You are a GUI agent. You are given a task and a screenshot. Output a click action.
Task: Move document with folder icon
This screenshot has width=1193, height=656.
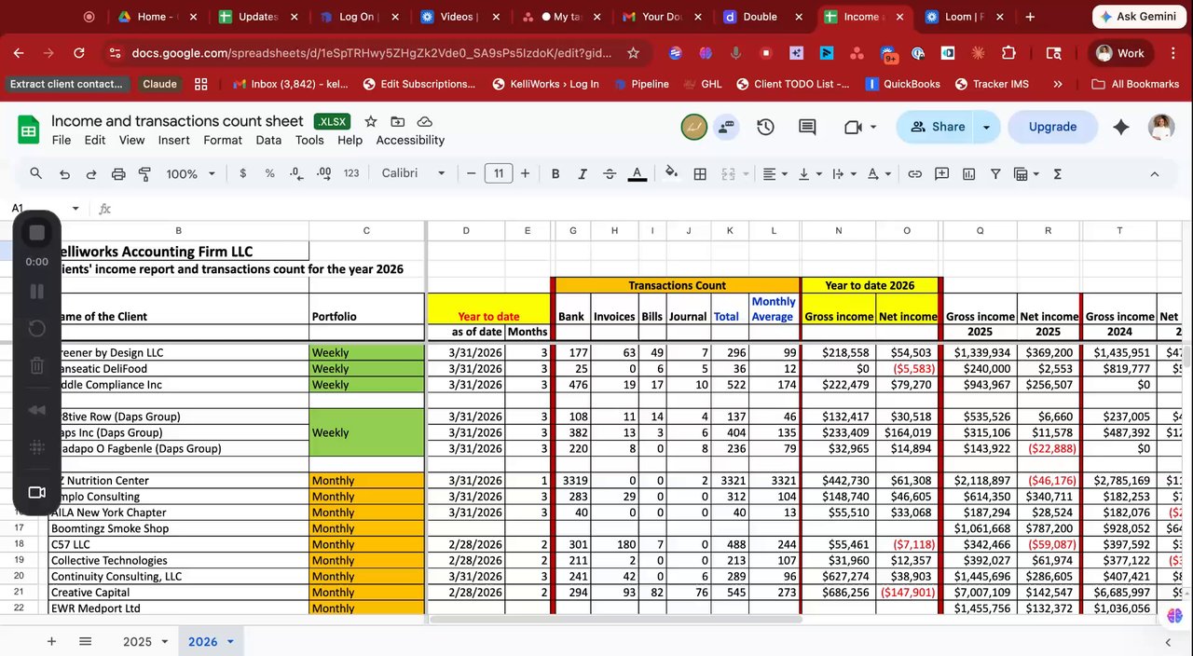tap(398, 121)
